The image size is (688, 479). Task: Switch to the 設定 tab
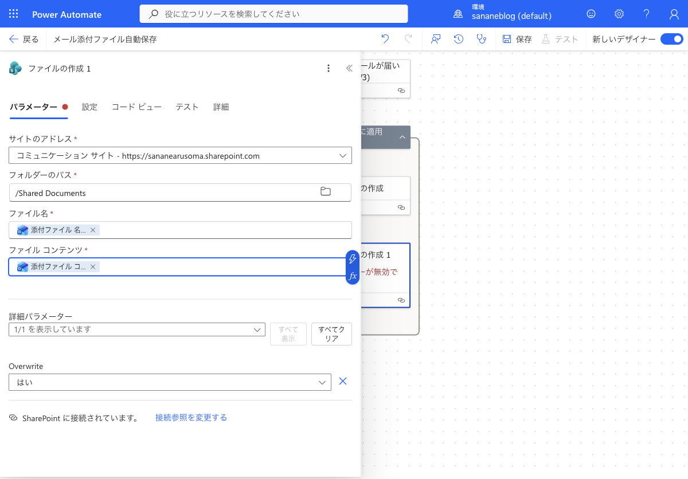coord(89,107)
